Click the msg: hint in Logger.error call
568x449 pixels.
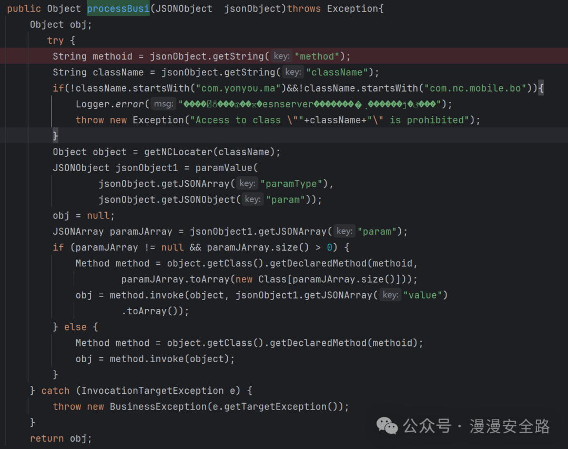pos(164,104)
